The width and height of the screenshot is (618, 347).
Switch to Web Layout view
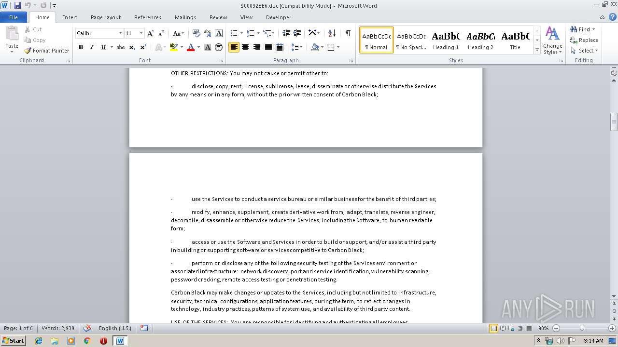[511, 328]
